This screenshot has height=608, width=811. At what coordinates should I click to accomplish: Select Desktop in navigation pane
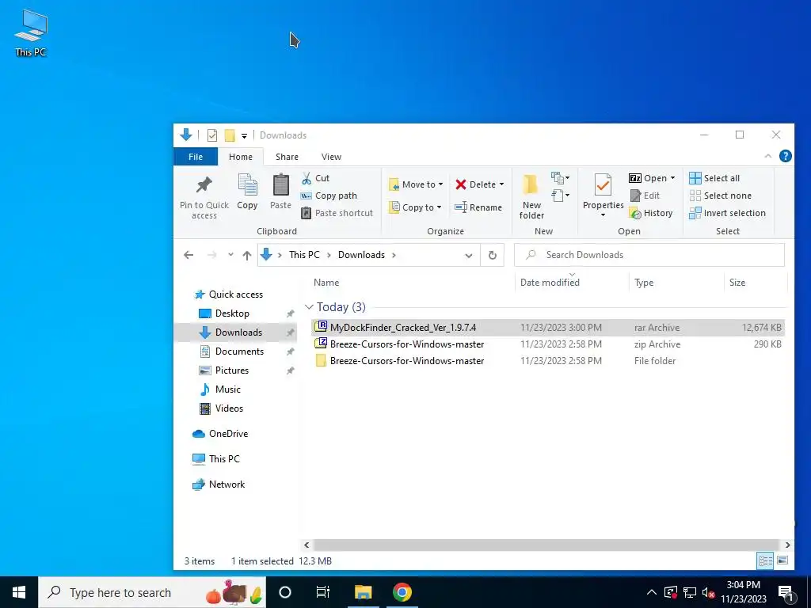(232, 313)
